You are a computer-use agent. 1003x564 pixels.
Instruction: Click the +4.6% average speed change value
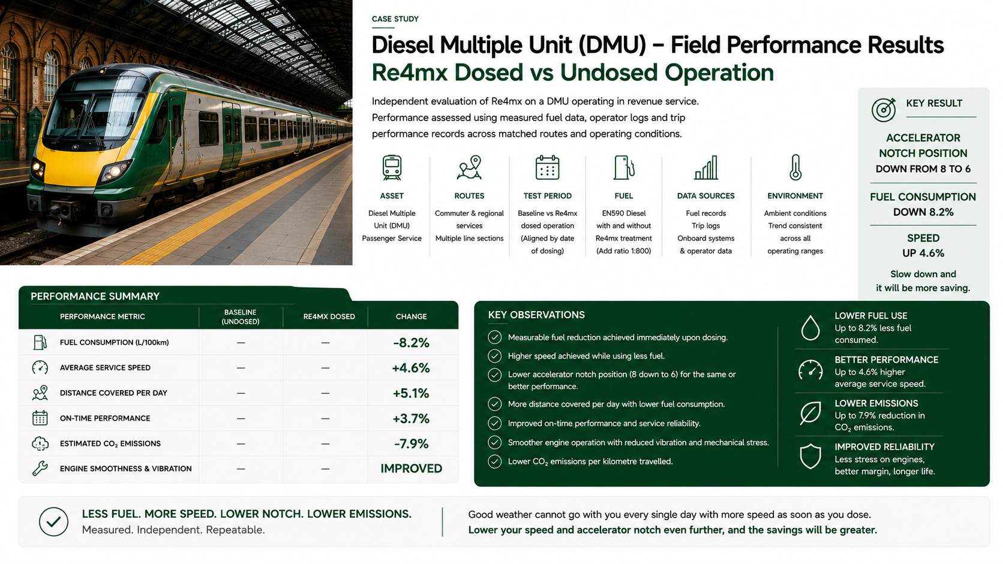click(412, 368)
